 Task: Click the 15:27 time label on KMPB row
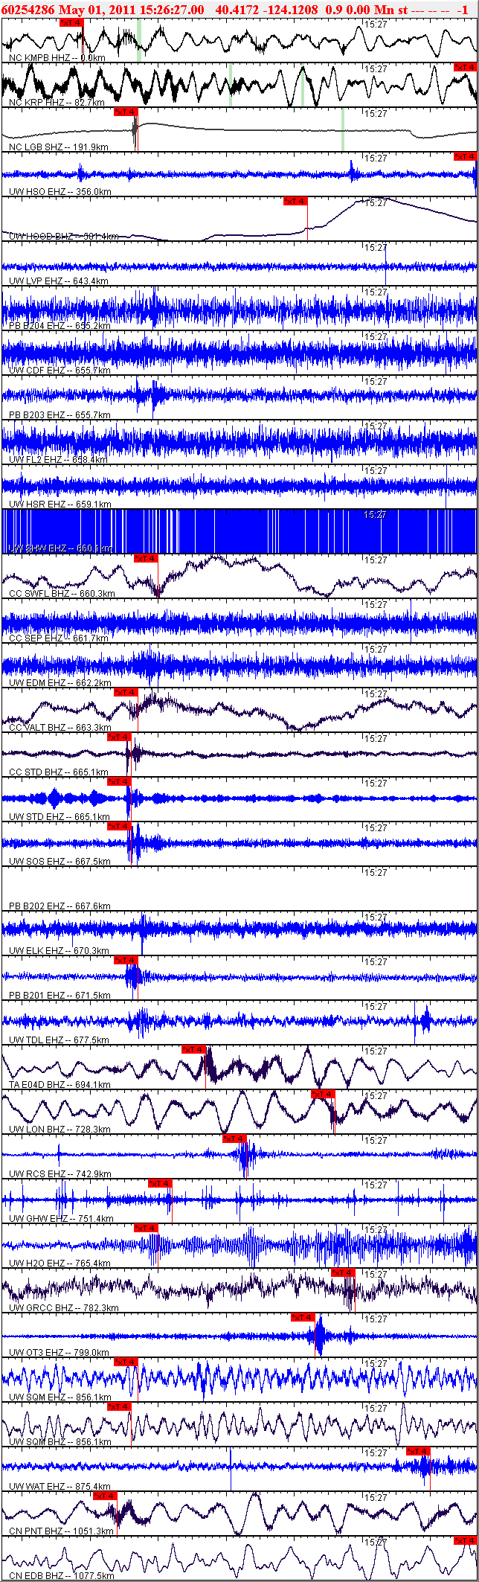[x=376, y=24]
